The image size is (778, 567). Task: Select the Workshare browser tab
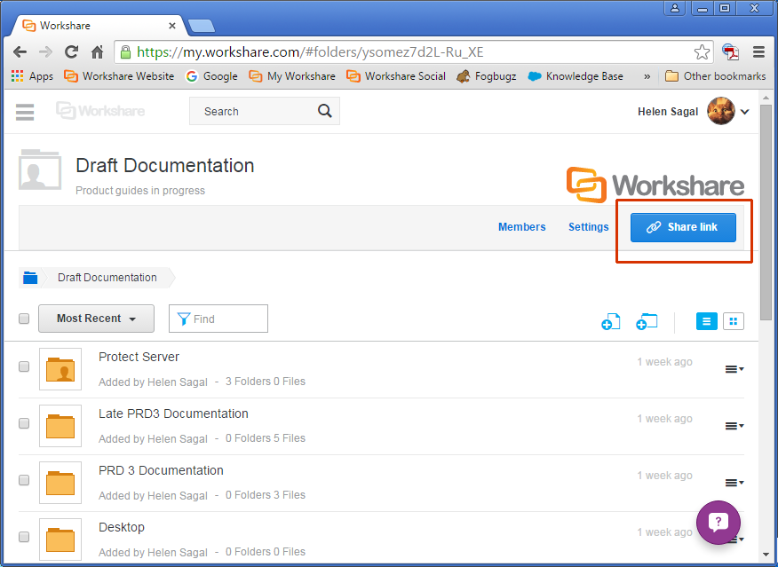(x=99, y=25)
